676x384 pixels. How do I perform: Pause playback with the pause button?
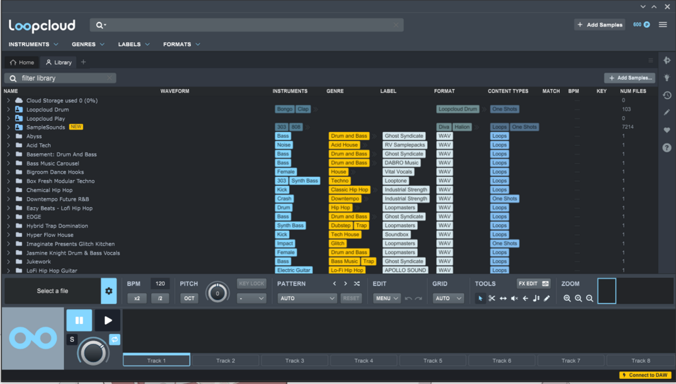(79, 320)
